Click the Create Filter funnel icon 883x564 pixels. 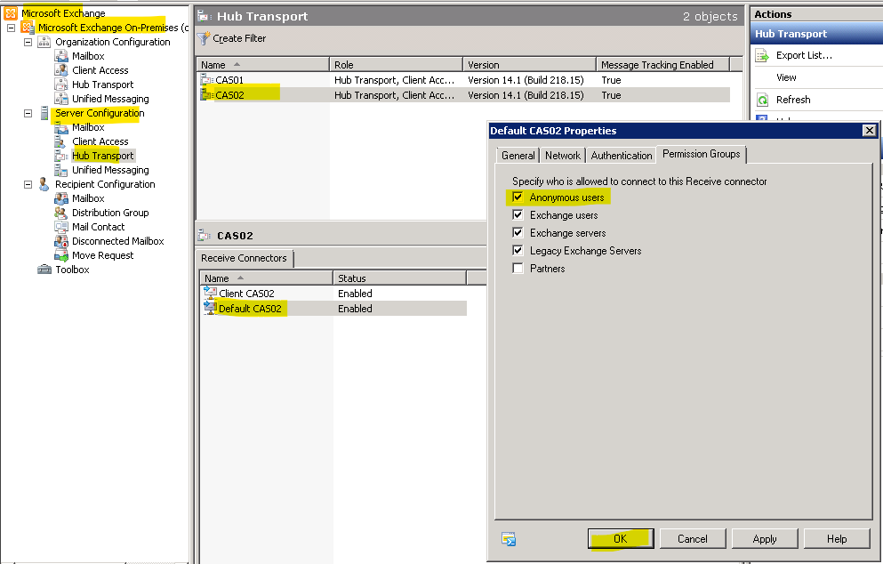(x=204, y=39)
